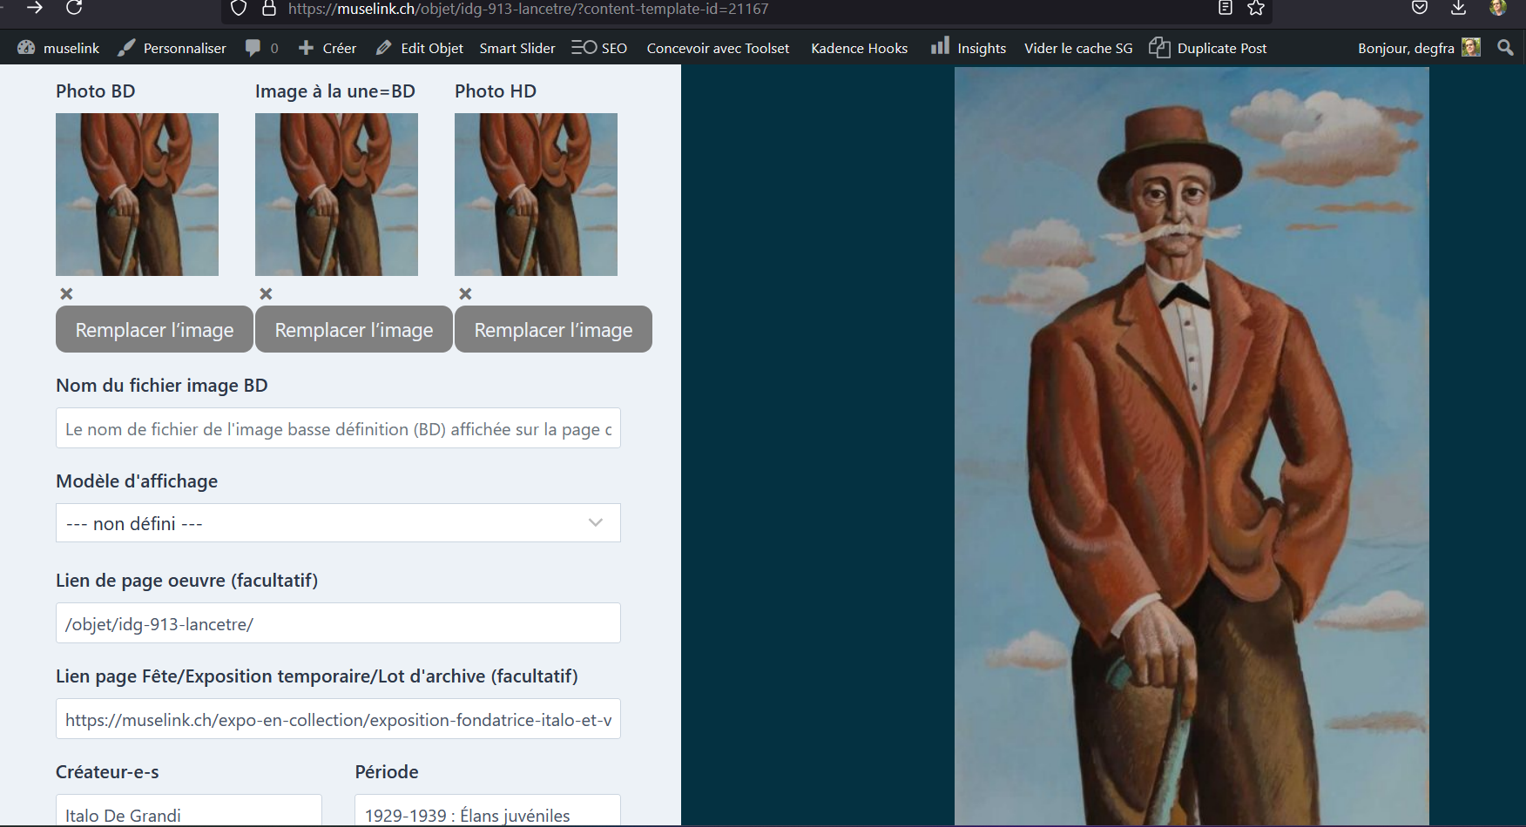Click Duplicate Post in admin bar
Screen dimensions: 1526x827
click(x=1208, y=48)
